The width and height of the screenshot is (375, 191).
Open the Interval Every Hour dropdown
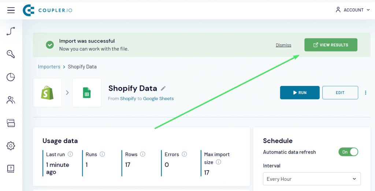pos(312,179)
